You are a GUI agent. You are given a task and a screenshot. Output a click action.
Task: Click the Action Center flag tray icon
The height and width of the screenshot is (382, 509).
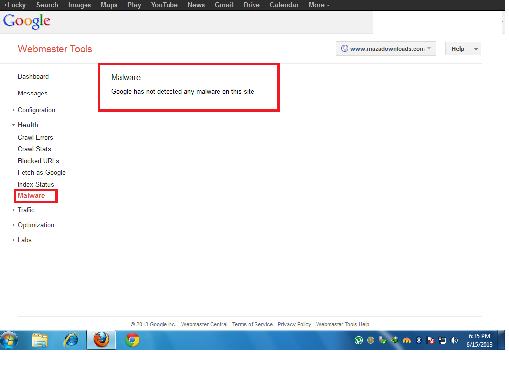tap(430, 340)
